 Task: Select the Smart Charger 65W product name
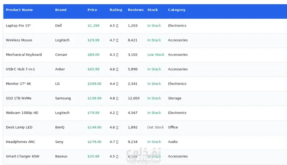coord(23,156)
